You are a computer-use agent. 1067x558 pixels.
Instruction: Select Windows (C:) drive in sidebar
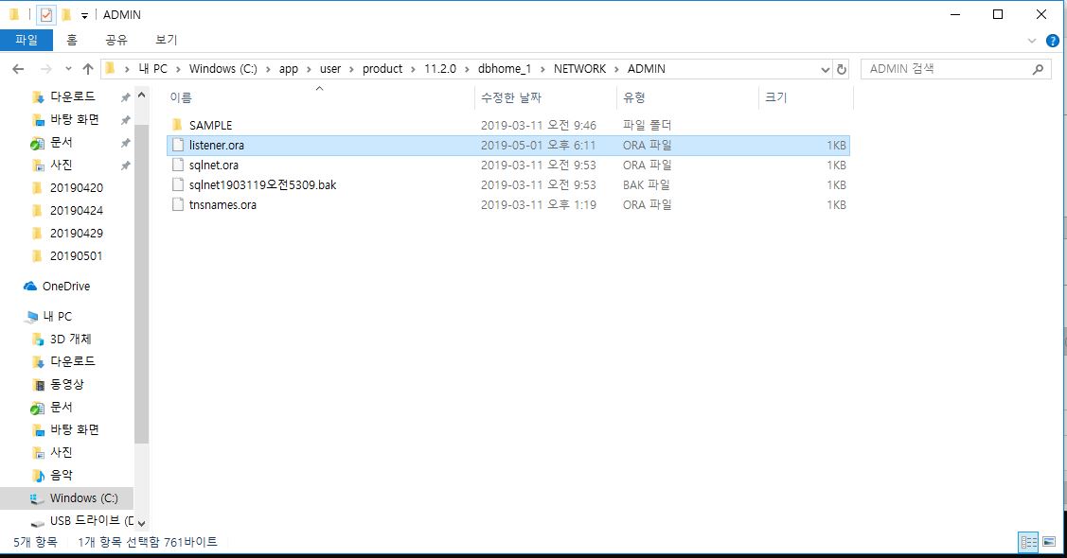coord(66,498)
